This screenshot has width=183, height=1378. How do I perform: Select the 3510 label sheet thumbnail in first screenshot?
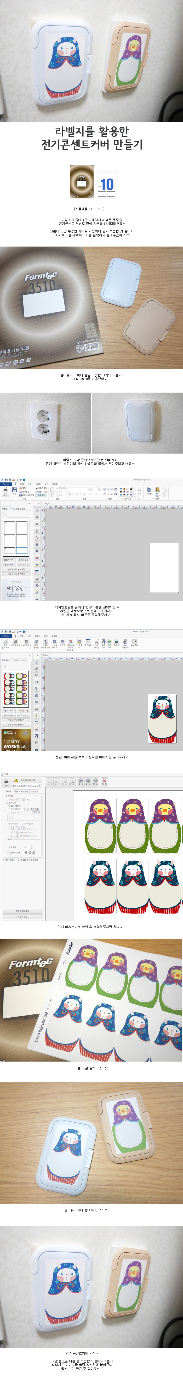click(16, 538)
